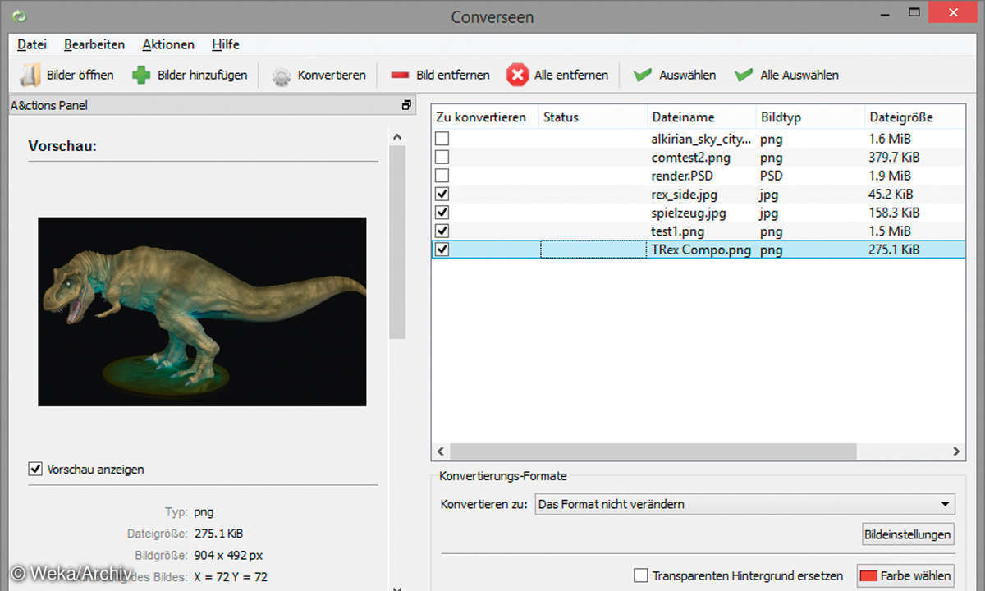Click the Actions Panel scroll up arrow
The image size is (985, 591).
(x=397, y=138)
